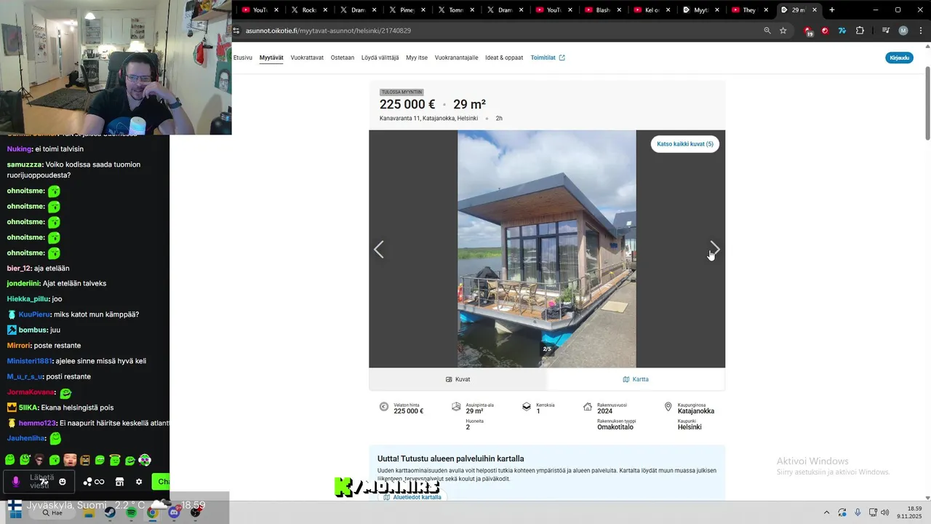Click Aluetiedot kartalla button
Image resolution: width=931 pixels, height=524 pixels.
tap(412, 497)
